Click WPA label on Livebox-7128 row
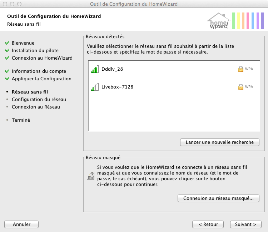This screenshot has width=268, height=232. coord(249,87)
